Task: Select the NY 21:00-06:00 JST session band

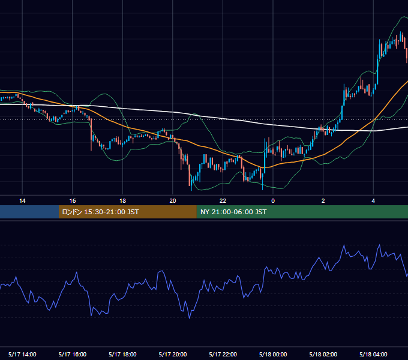Action: tap(302, 212)
